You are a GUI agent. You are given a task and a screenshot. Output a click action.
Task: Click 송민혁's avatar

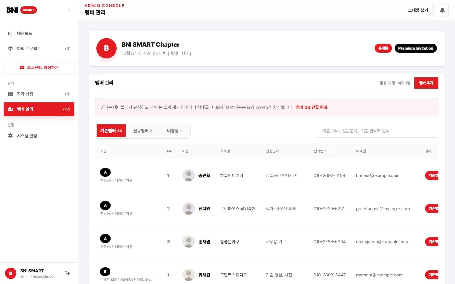click(189, 175)
